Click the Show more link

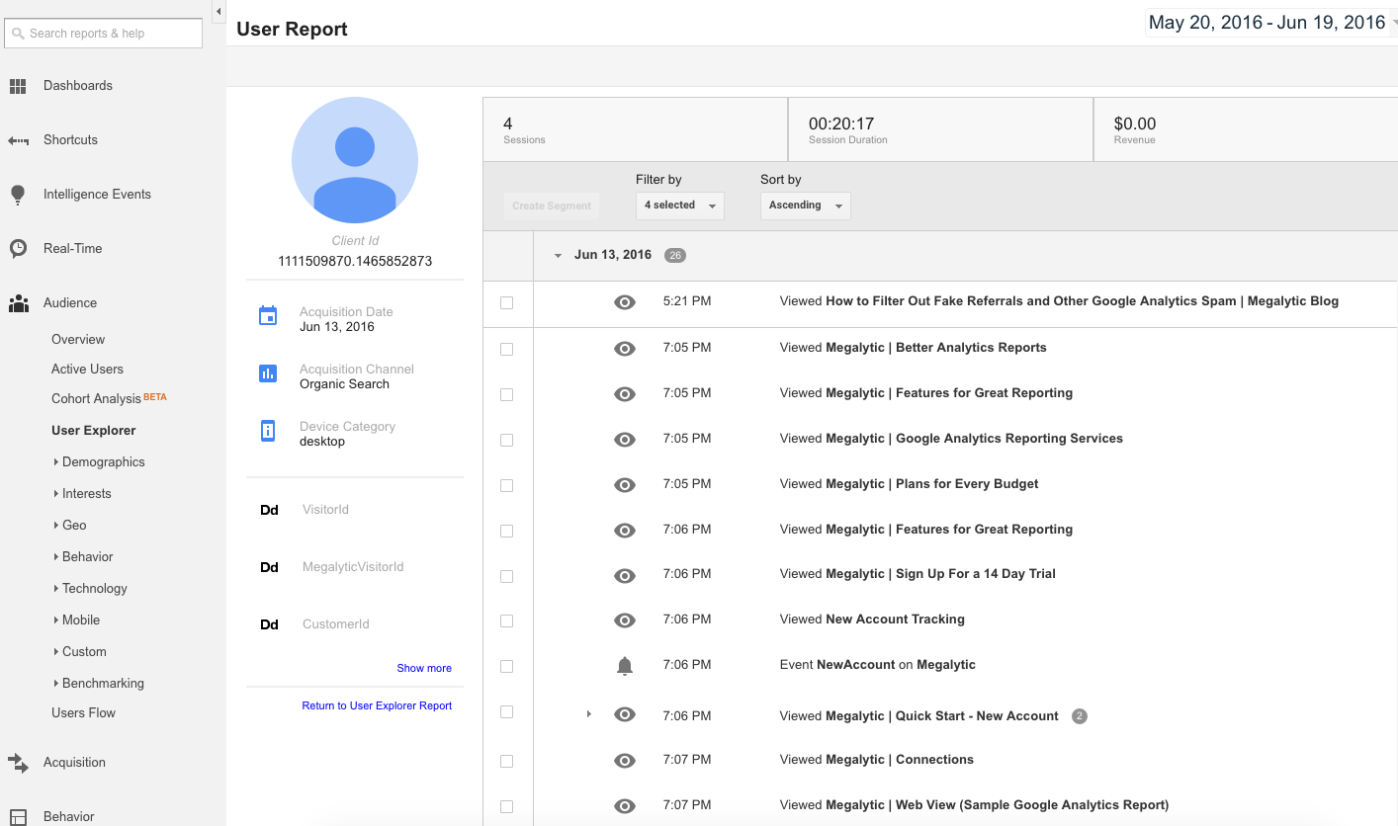(424, 669)
